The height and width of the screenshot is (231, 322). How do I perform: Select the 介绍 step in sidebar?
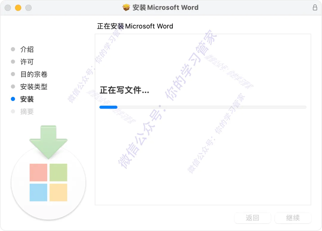tap(27, 49)
